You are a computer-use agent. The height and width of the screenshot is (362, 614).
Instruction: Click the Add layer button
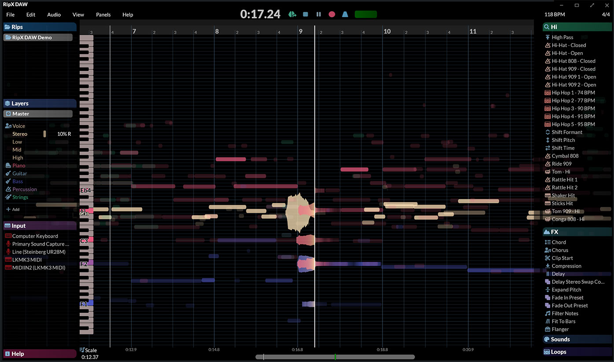click(13, 210)
